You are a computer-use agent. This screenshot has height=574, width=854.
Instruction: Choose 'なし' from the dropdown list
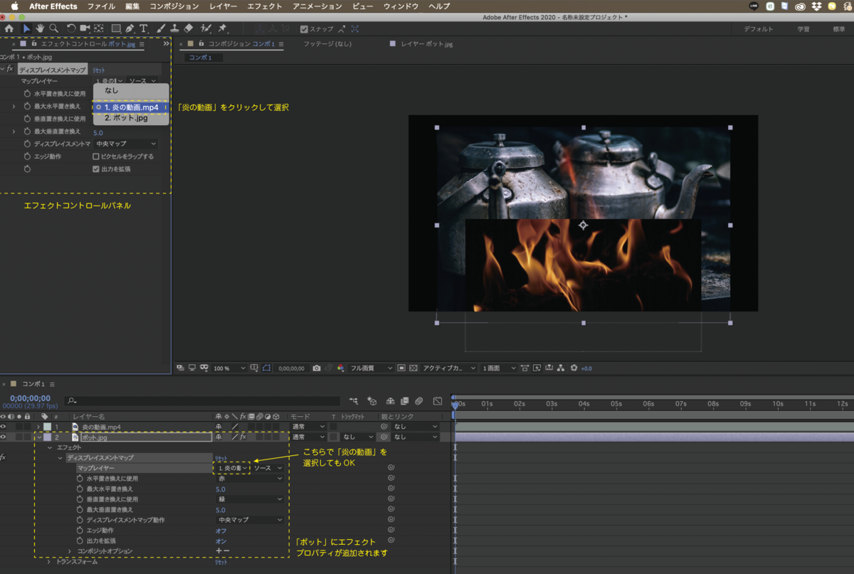pos(130,90)
